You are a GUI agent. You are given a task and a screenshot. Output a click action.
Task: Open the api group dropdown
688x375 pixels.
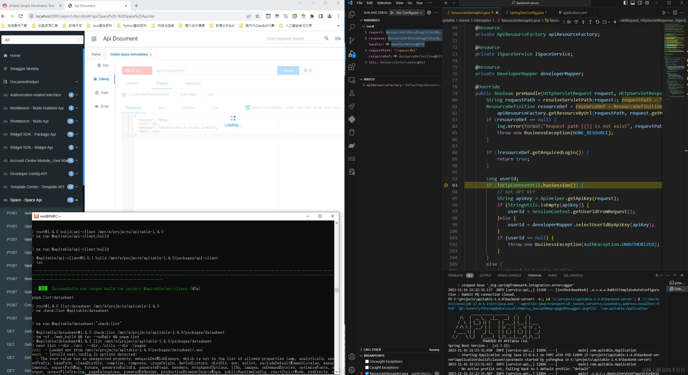(x=42, y=40)
